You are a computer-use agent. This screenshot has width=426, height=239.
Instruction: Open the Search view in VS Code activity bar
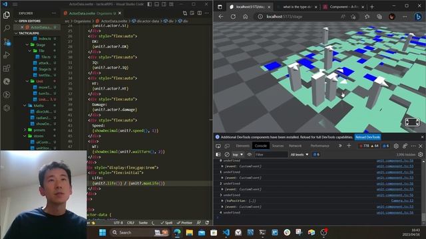pyautogui.click(x=7, y=28)
